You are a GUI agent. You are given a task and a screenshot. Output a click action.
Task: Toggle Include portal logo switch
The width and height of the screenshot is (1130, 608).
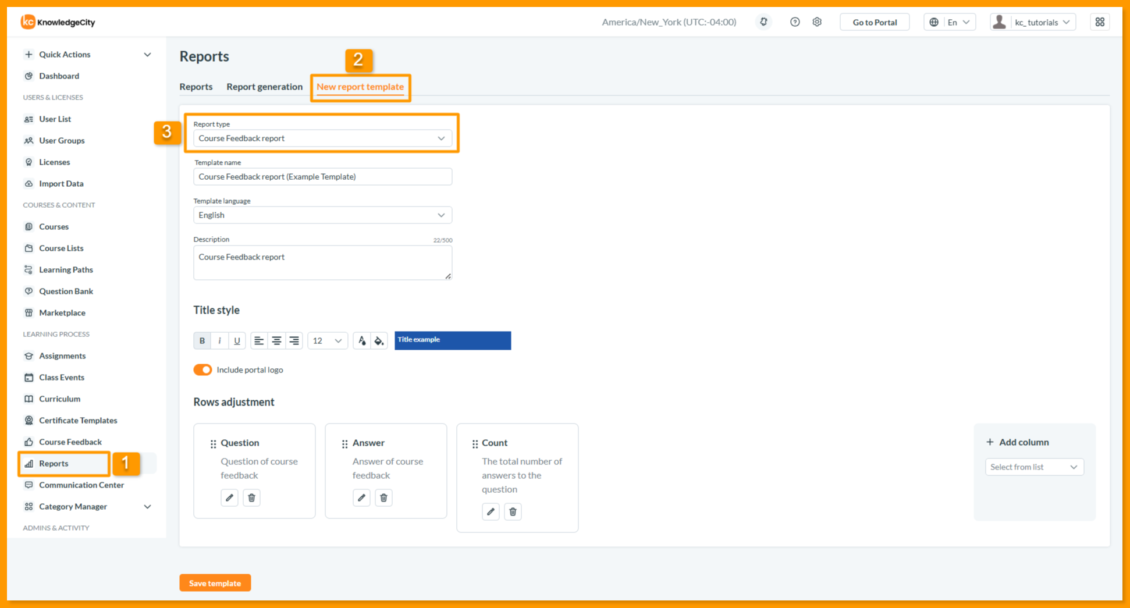click(202, 370)
